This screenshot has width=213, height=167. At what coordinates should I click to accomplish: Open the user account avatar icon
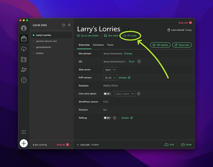point(24,28)
